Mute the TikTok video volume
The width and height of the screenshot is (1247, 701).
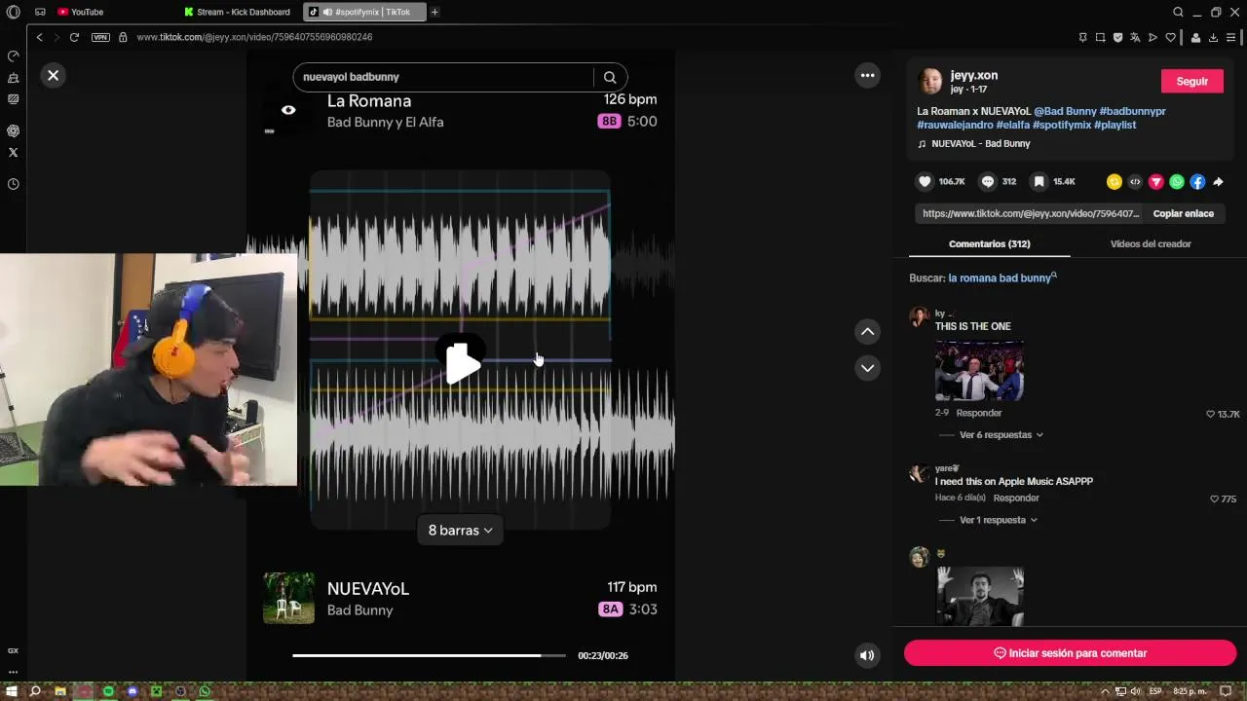pos(867,655)
